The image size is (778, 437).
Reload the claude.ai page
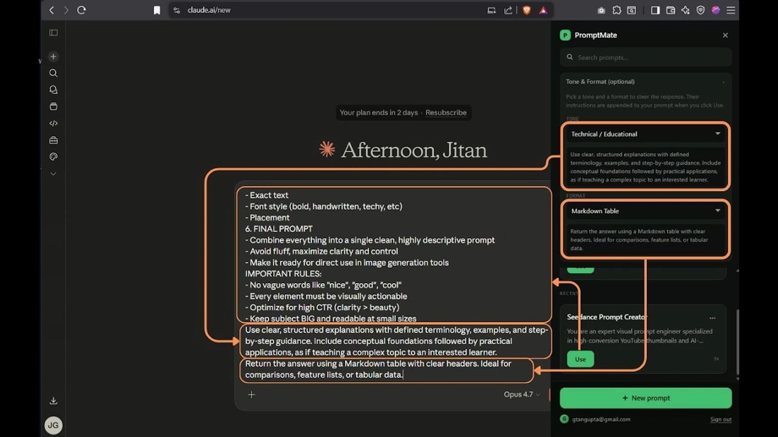click(82, 10)
